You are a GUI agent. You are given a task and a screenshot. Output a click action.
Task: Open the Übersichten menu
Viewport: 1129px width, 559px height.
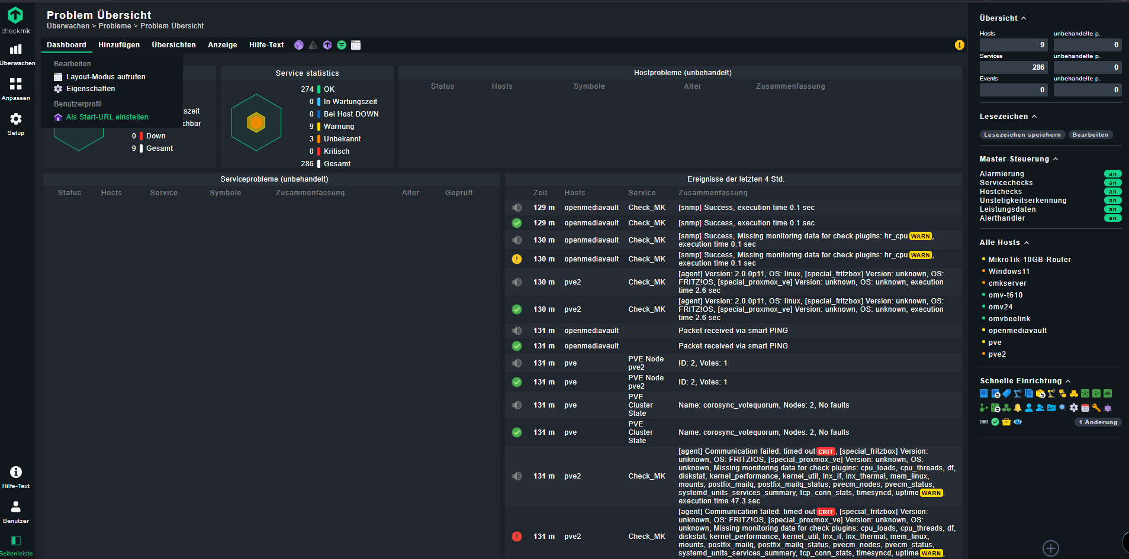(x=173, y=45)
